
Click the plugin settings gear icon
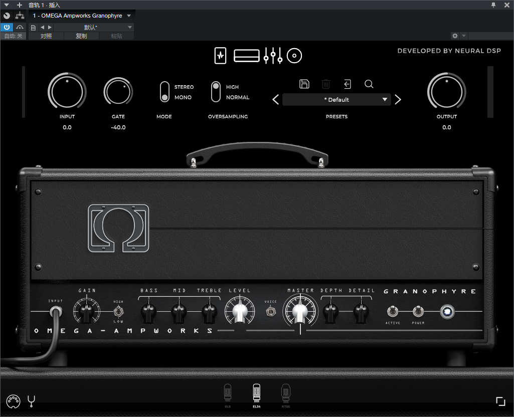(x=455, y=36)
